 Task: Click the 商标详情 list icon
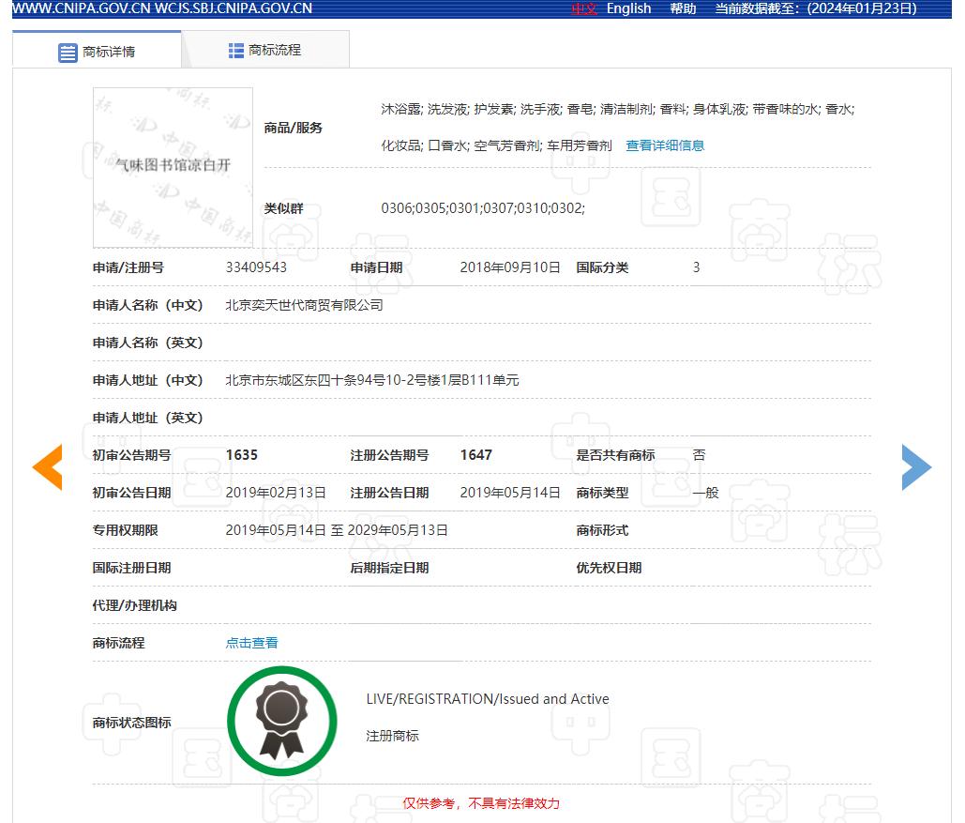(68, 53)
